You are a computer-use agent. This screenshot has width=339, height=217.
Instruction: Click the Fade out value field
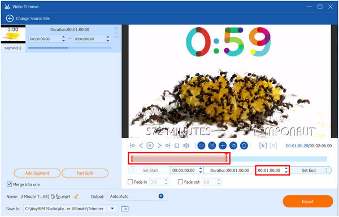tap(209, 182)
